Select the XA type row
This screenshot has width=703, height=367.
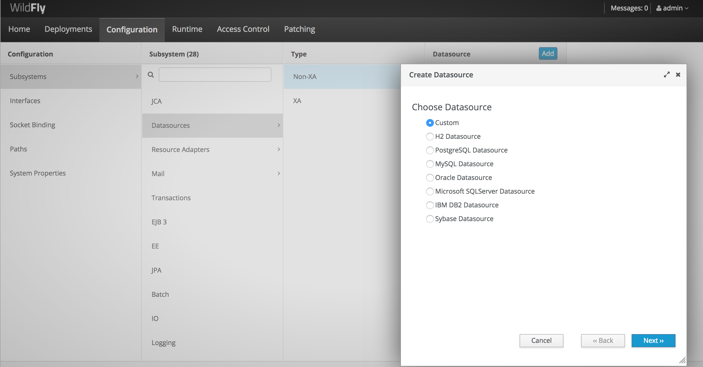(x=342, y=101)
